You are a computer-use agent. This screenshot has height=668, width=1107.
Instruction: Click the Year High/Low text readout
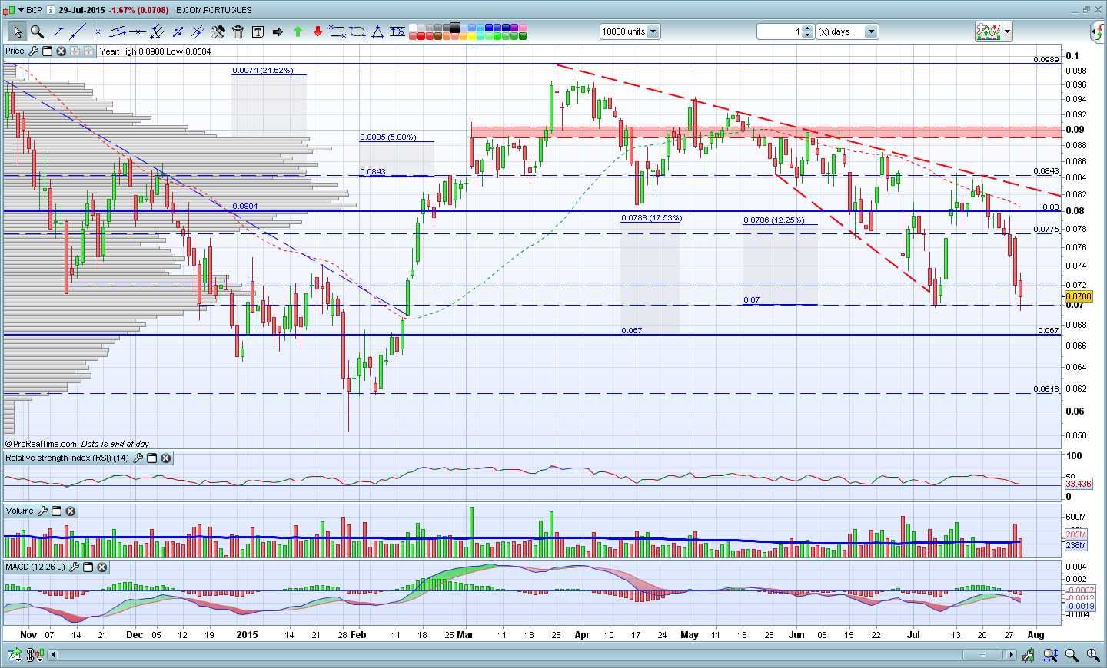155,51
